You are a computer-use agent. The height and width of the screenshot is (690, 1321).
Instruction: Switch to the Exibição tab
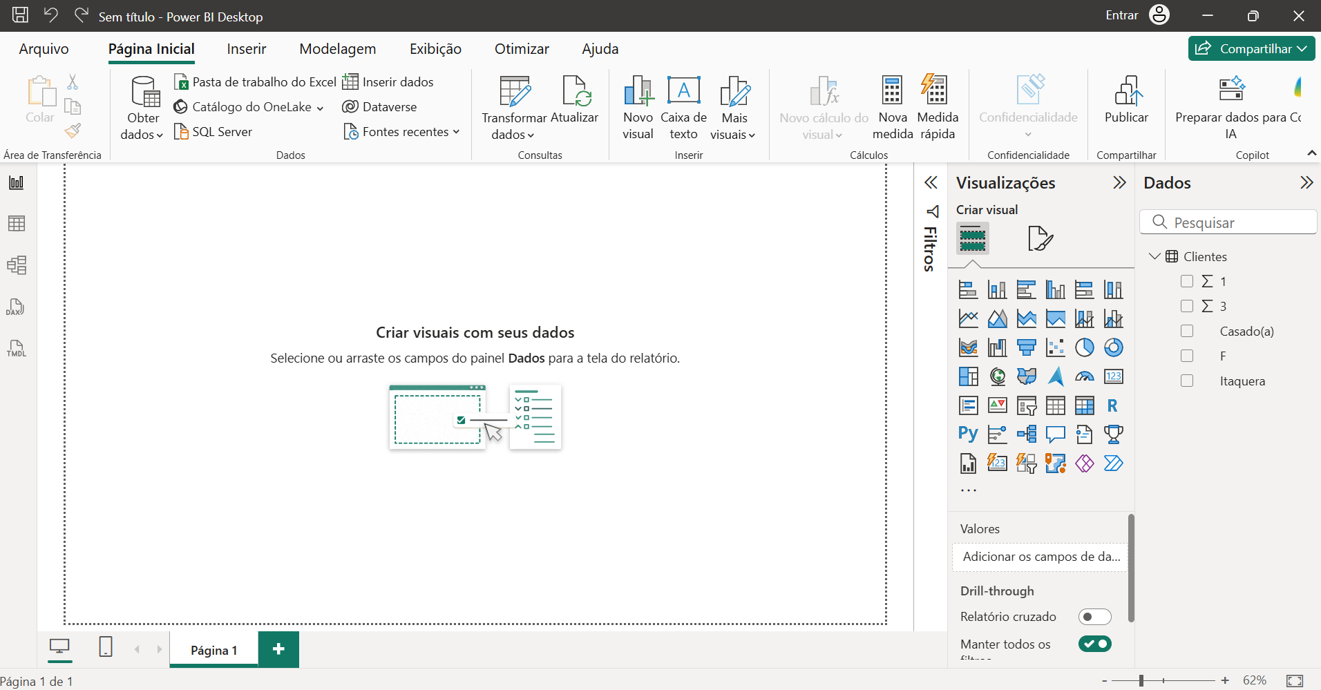[x=435, y=49]
